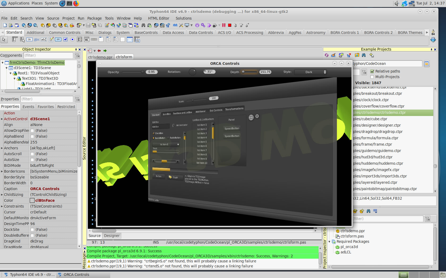Viewport: 446px width, 278px height.
Task: Toggle the AlphaBlend property checkbox
Action: point(32,136)
